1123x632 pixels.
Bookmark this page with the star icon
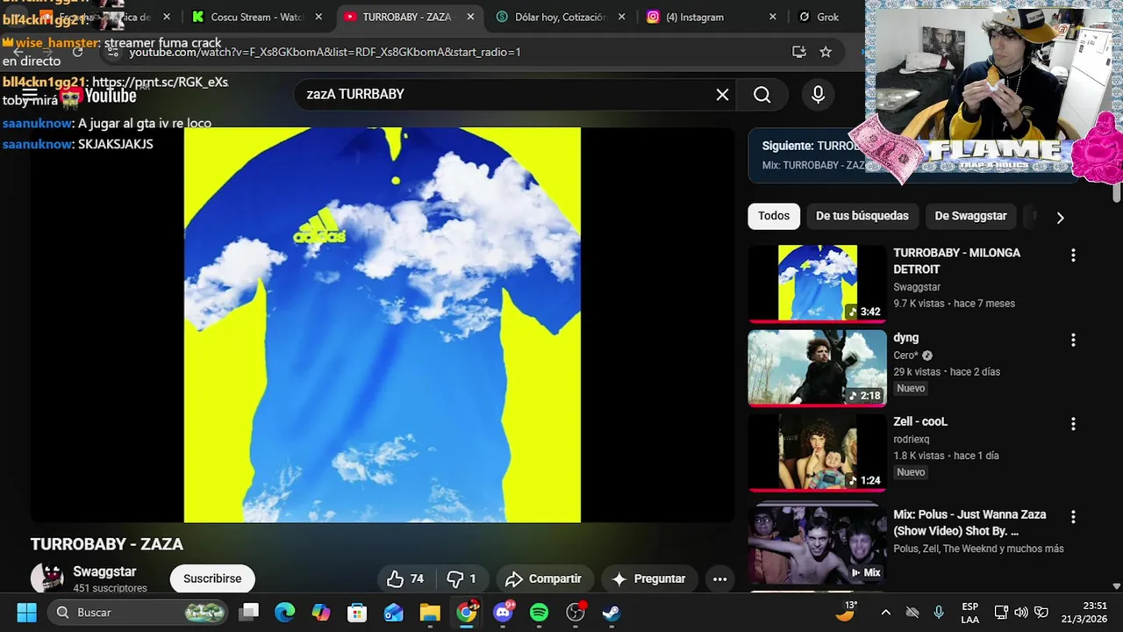click(x=826, y=52)
